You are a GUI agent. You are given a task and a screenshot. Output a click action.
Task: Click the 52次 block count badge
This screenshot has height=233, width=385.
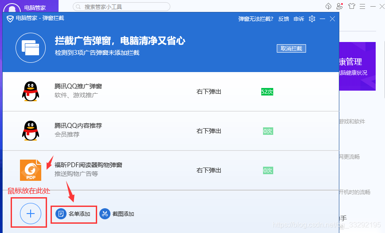coord(267,92)
